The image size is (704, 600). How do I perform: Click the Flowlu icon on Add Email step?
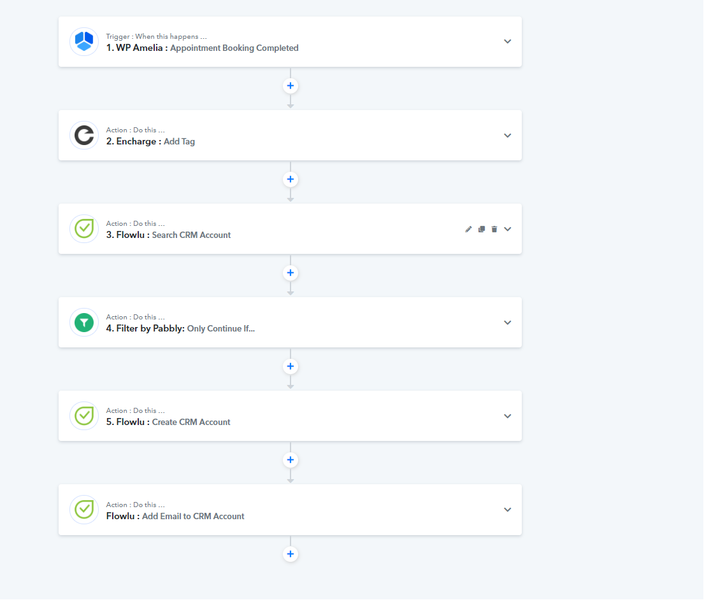[x=84, y=510]
